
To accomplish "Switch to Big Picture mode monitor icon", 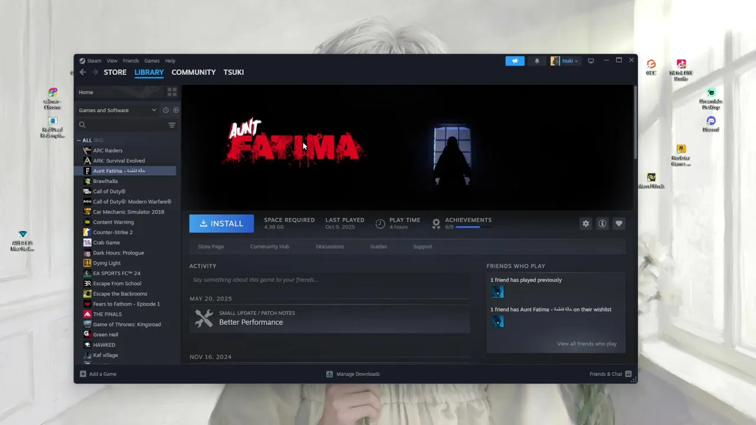I will (x=591, y=61).
